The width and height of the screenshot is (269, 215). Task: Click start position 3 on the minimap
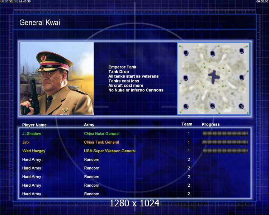tap(241, 106)
